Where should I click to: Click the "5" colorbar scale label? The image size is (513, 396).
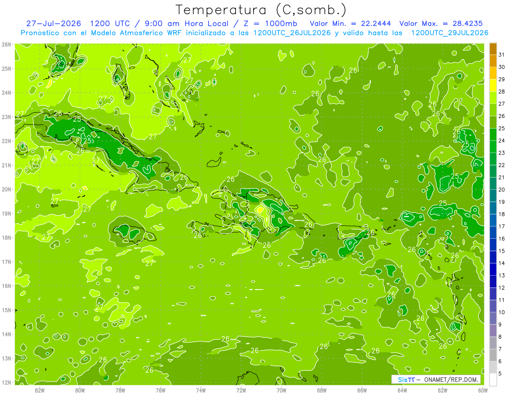coord(500,373)
